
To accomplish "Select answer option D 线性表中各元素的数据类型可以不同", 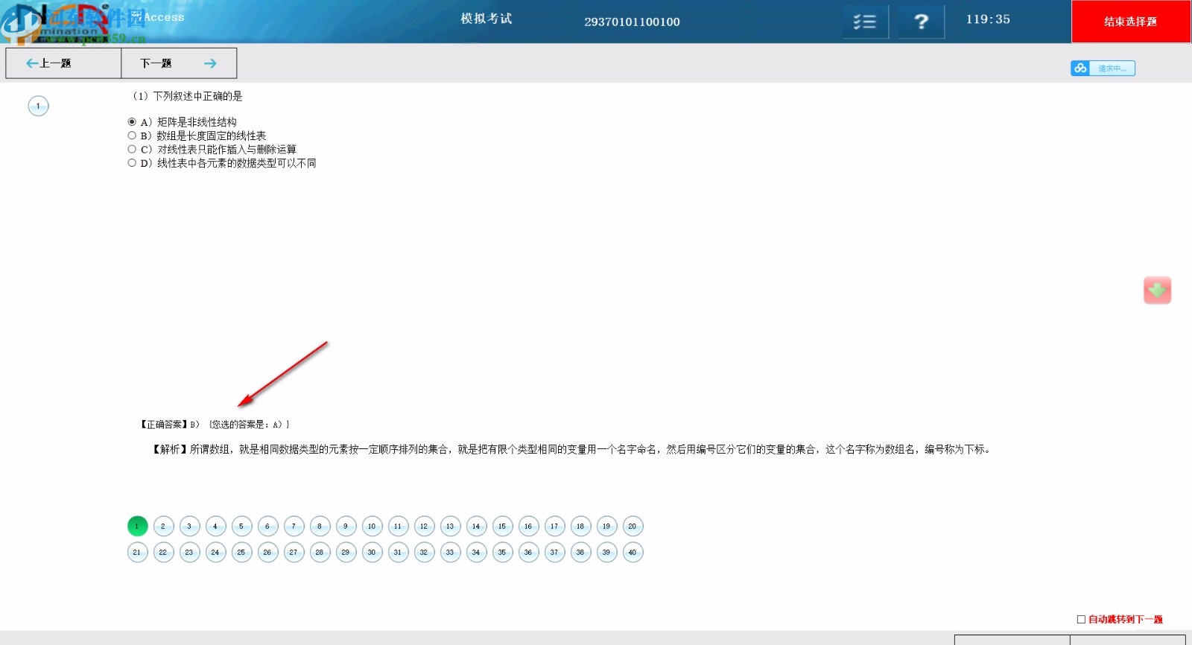I will 132,162.
